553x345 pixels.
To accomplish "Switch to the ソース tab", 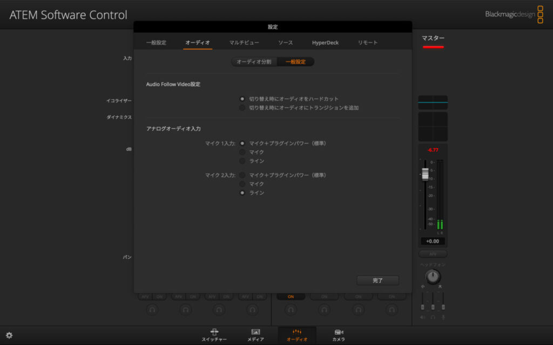I will (285, 43).
